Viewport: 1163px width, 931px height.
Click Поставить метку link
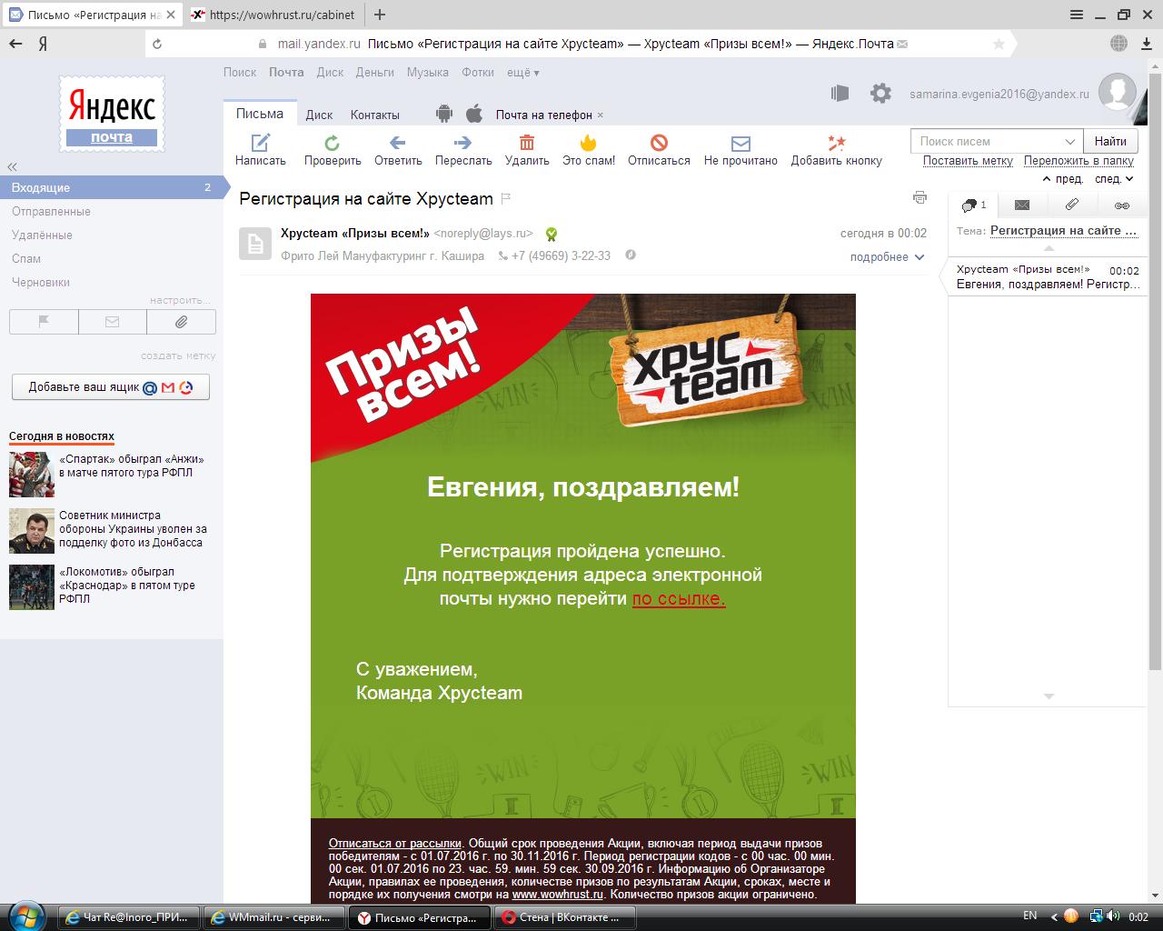tap(968, 160)
